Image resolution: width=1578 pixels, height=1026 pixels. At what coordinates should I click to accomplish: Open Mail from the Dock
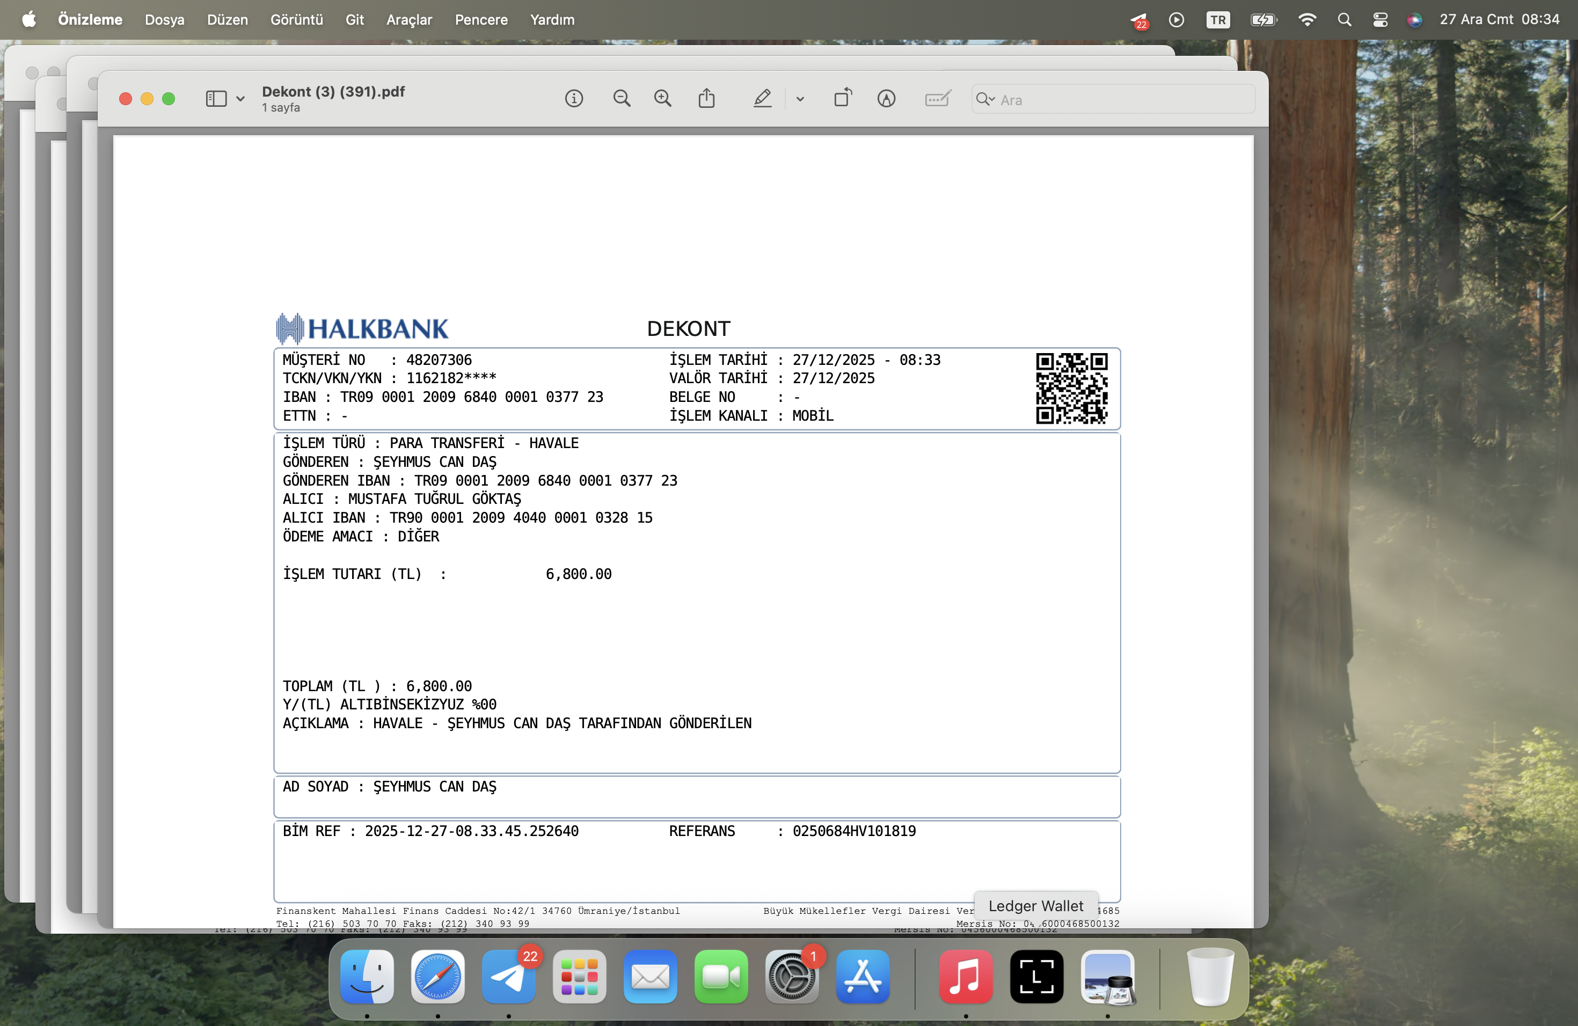[x=651, y=976]
